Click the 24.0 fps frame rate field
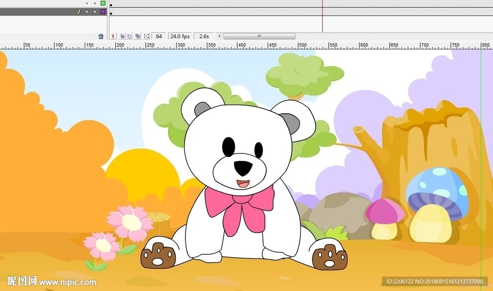This screenshot has width=493, height=291. coord(180,36)
